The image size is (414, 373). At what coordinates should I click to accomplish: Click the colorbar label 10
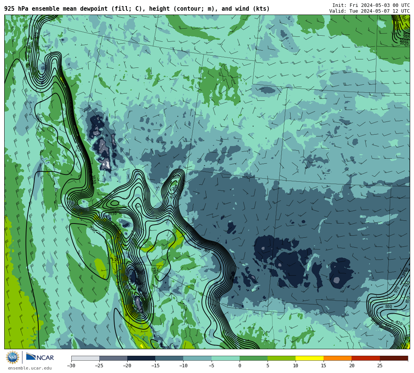[x=296, y=366]
